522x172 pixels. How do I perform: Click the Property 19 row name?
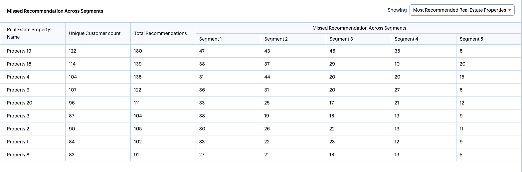[19, 51]
